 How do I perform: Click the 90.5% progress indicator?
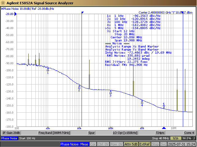[187, 138]
